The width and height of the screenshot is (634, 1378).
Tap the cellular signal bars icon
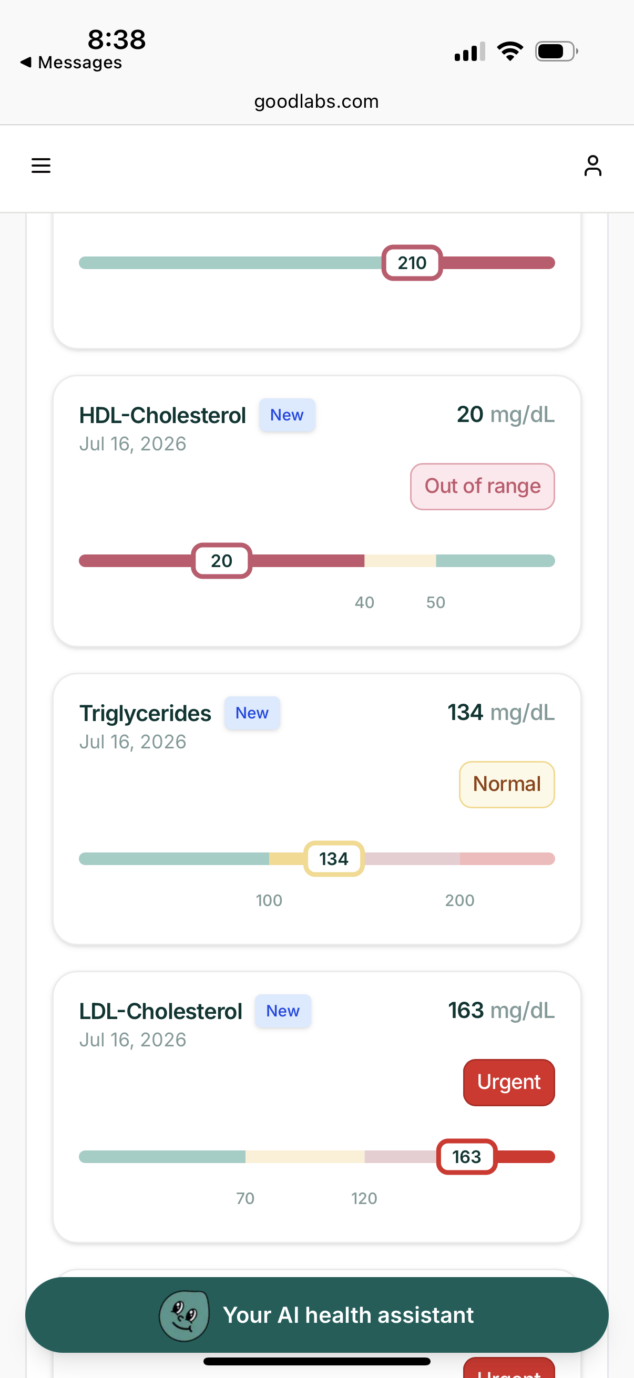(470, 52)
